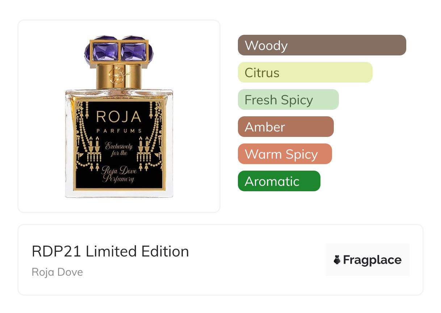Open the Roja Dove brand link
Image resolution: width=441 pixels, height=313 pixels.
57,272
